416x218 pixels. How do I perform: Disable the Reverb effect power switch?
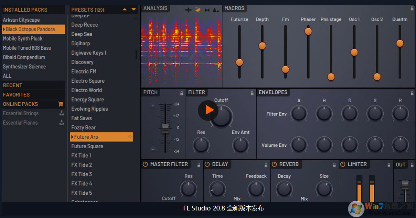(x=274, y=164)
